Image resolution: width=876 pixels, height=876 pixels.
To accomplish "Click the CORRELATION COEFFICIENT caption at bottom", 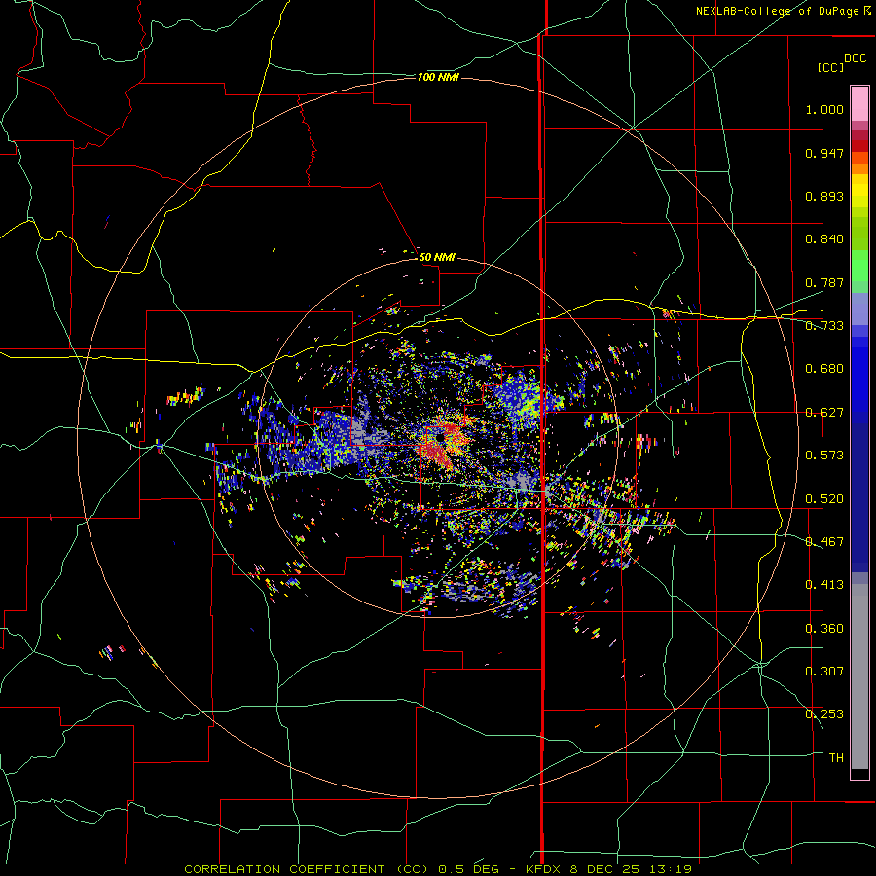I will click(438, 869).
